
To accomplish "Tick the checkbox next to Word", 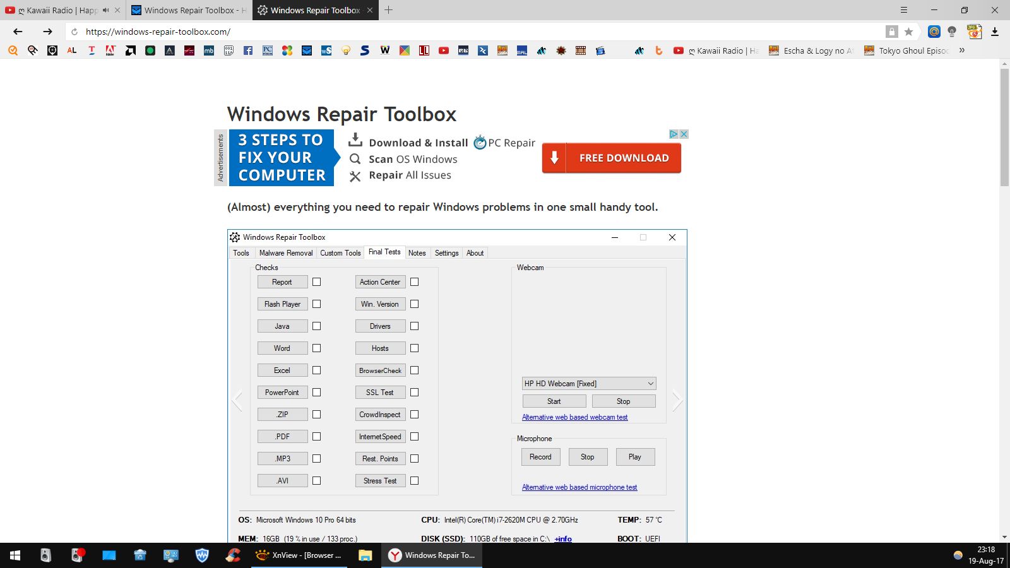I will [x=316, y=348].
